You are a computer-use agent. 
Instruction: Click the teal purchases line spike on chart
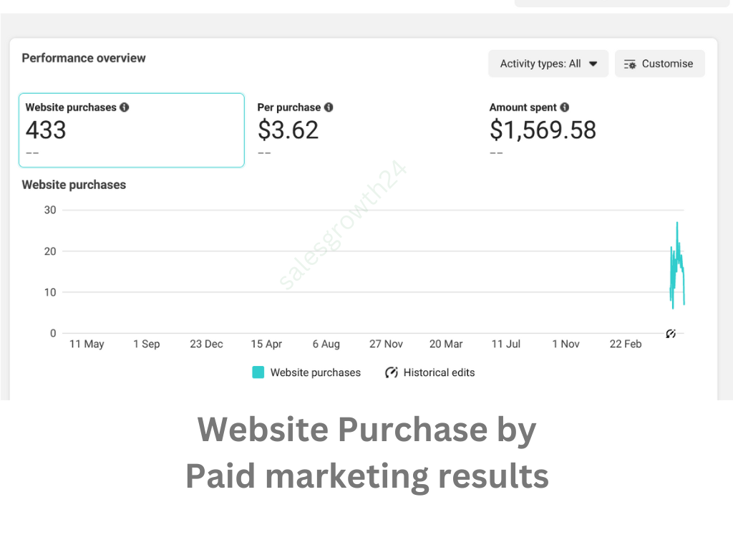tap(677, 265)
